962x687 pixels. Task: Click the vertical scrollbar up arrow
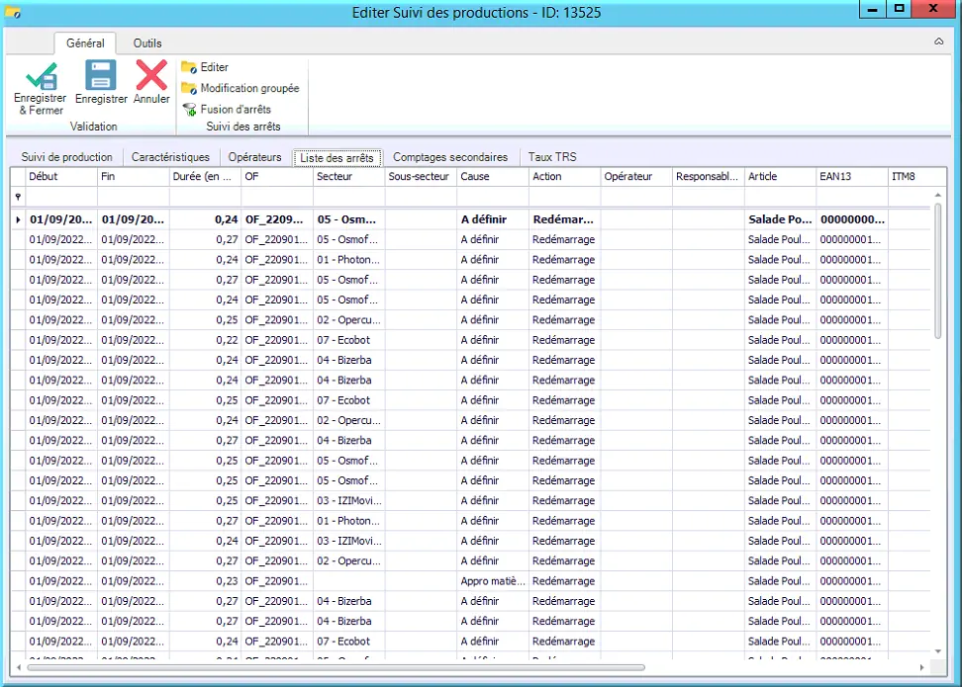[937, 195]
